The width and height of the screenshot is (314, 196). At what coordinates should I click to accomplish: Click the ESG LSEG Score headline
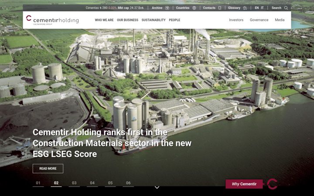pos(112,143)
